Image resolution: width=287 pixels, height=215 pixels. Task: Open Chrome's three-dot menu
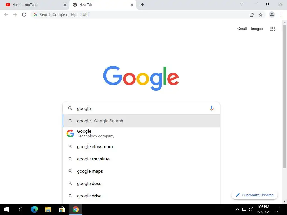[281, 15]
